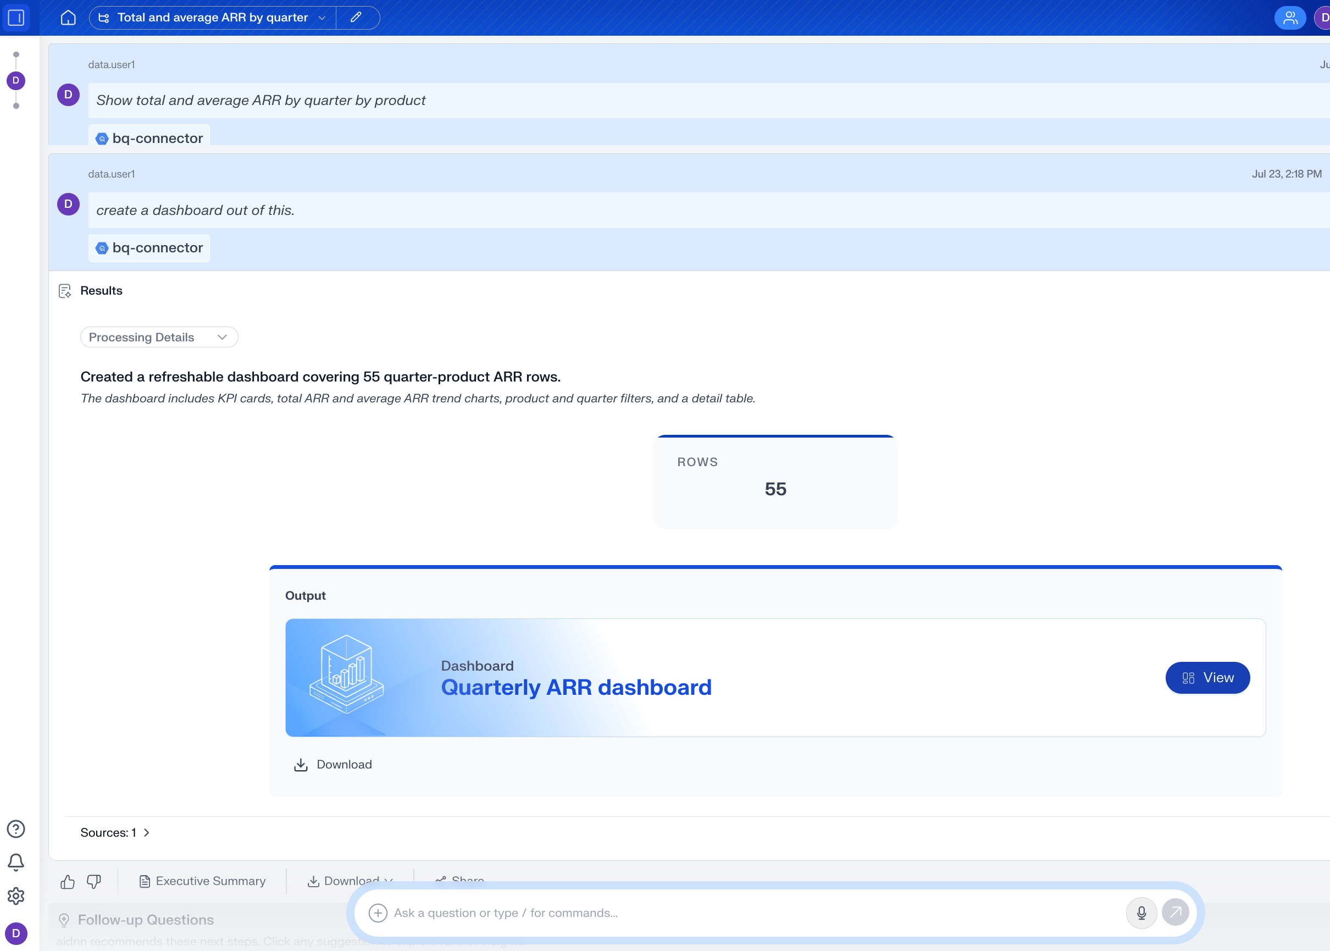Viewport: 1330px width, 951px height.
Task: Toggle the sidebar panel icon
Action: [x=16, y=18]
